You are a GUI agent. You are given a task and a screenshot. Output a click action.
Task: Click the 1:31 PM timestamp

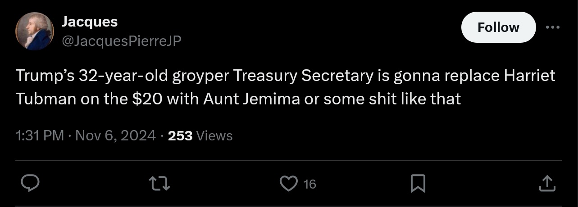point(40,135)
